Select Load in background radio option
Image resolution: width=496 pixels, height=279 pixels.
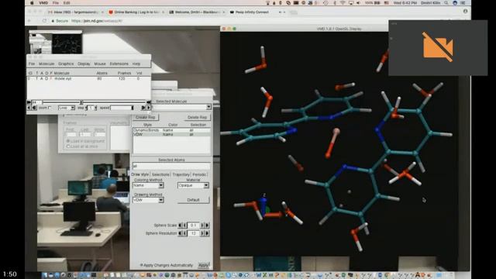[85, 141]
